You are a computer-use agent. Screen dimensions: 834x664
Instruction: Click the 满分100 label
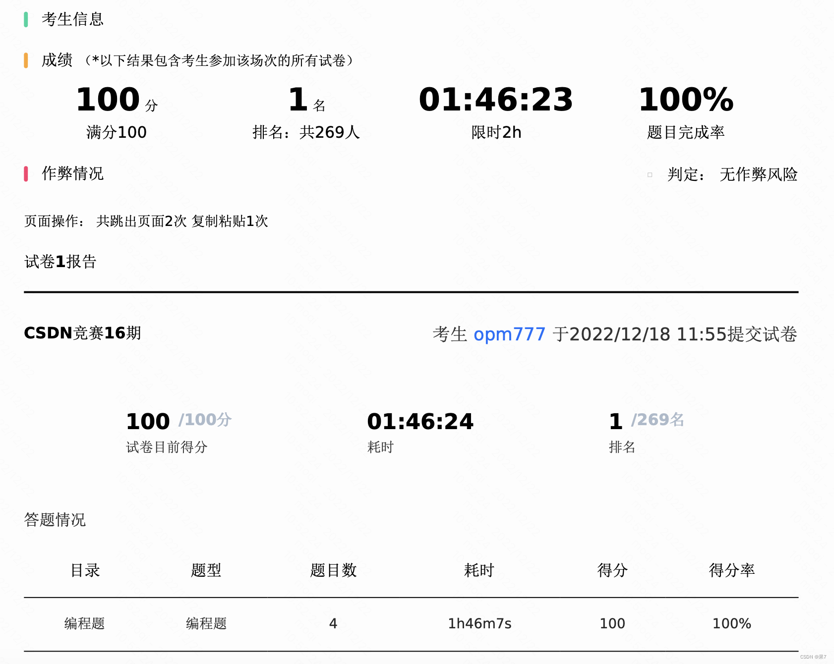point(117,132)
